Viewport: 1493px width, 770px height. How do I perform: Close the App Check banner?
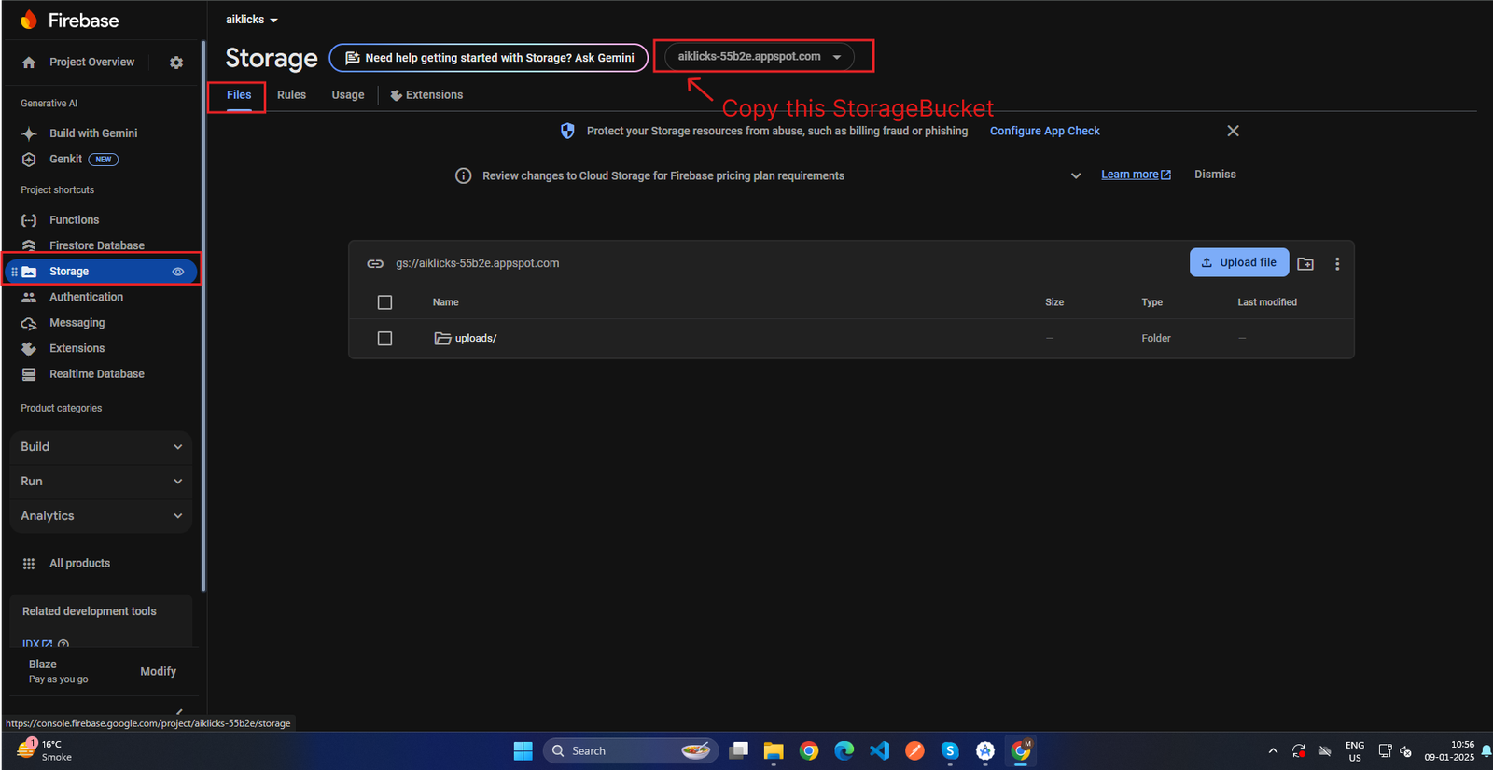[x=1233, y=131]
